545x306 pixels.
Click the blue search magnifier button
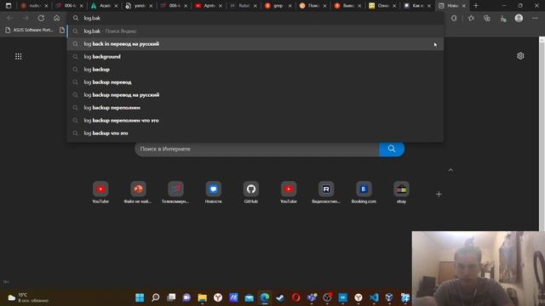(392, 149)
